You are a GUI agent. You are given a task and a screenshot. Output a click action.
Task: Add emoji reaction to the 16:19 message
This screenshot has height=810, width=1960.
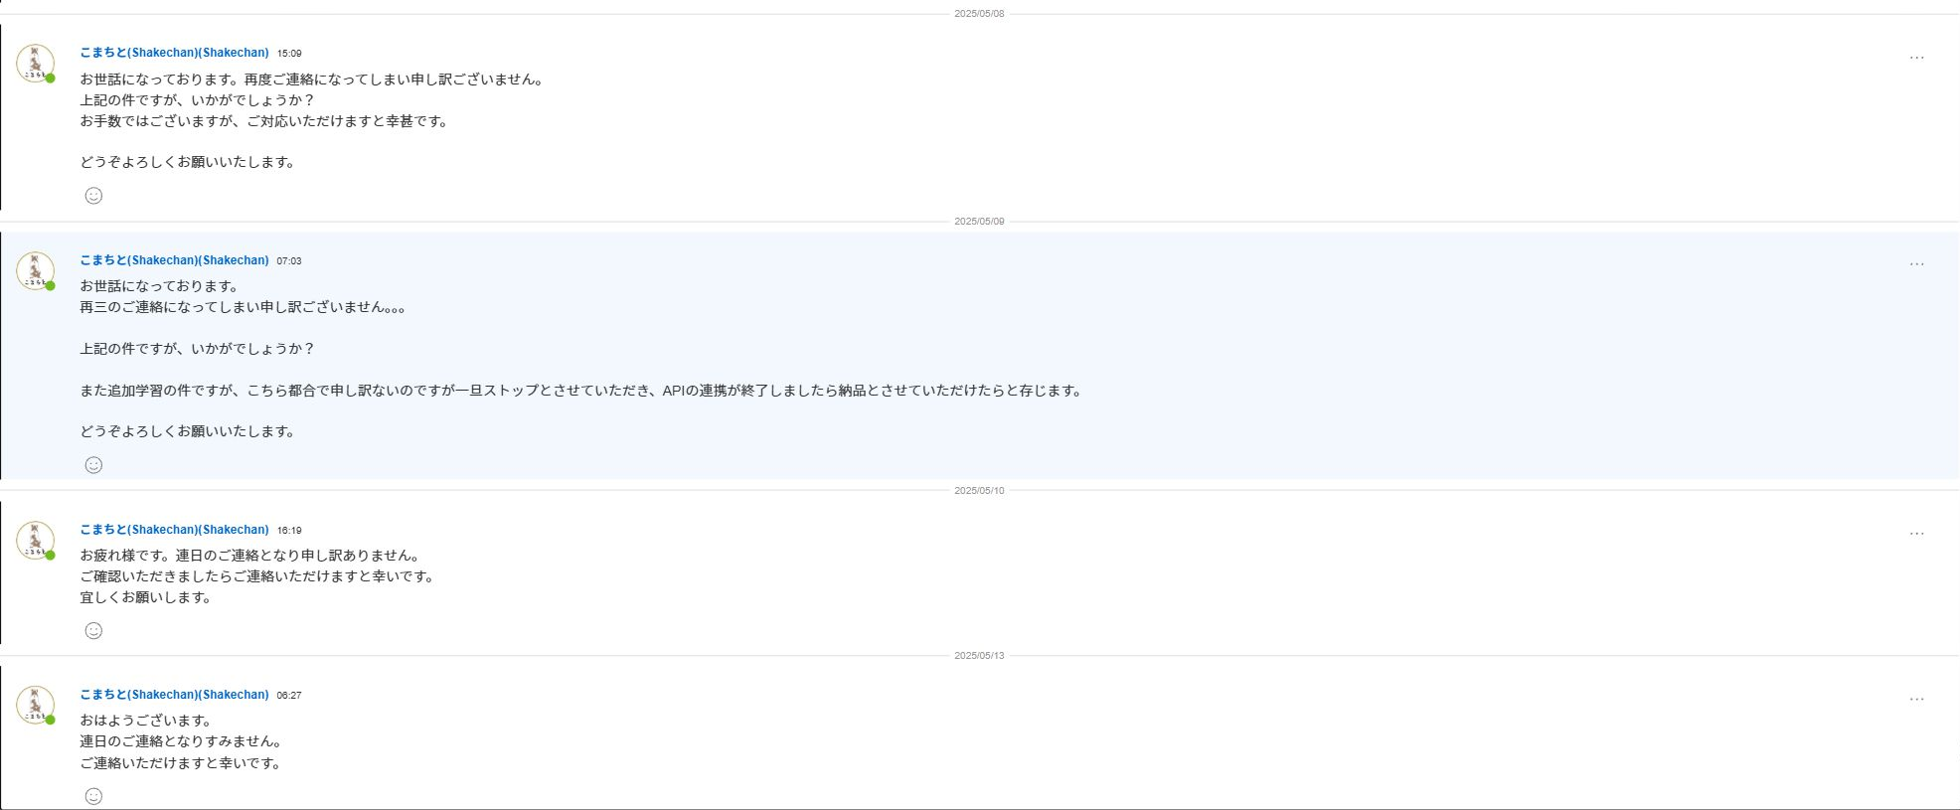click(x=93, y=631)
